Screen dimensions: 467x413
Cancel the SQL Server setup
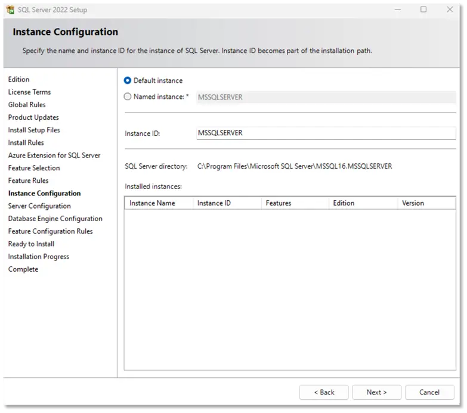(x=429, y=393)
